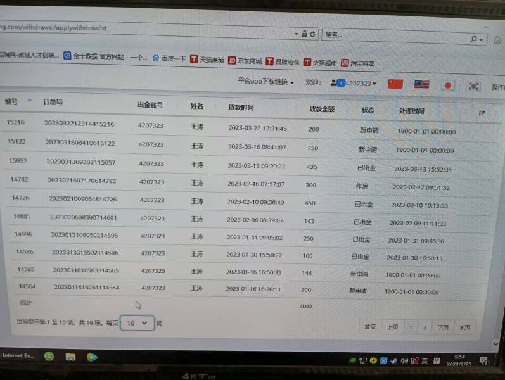
Task: Switch language with the Korea flag
Action: pyautogui.click(x=473, y=86)
